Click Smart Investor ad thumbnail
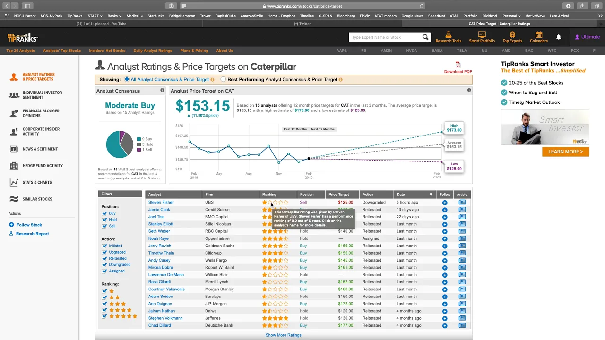 pyautogui.click(x=545, y=127)
